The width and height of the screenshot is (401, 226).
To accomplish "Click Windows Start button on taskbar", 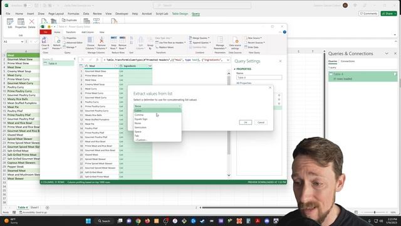I will 88,221.
